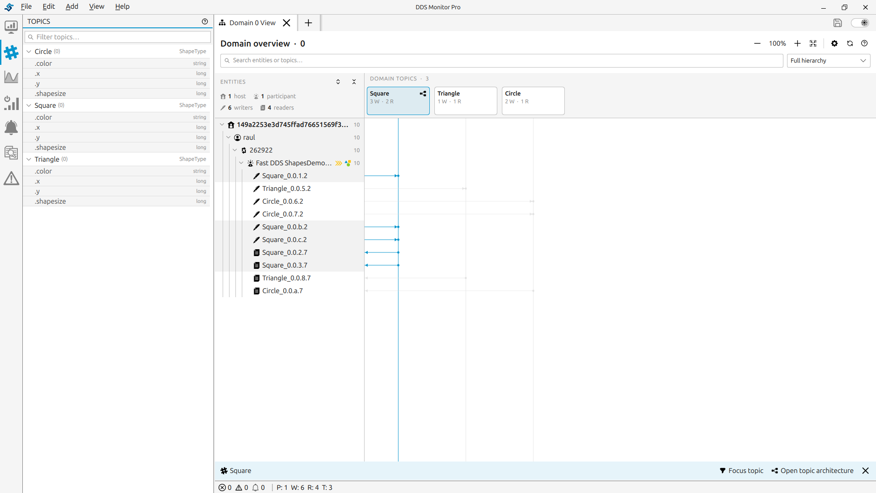This screenshot has height=493, width=876.
Task: Collapse the Square topic group
Action: [x=29, y=105]
